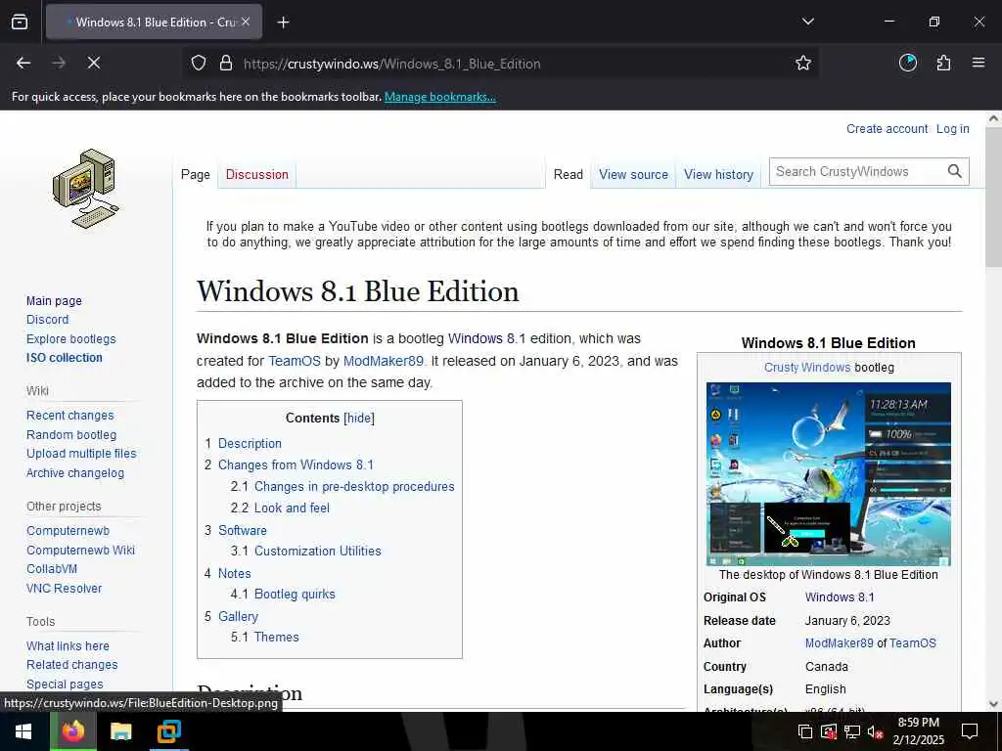Open the circular toolbar icon beside extensions

click(x=907, y=63)
